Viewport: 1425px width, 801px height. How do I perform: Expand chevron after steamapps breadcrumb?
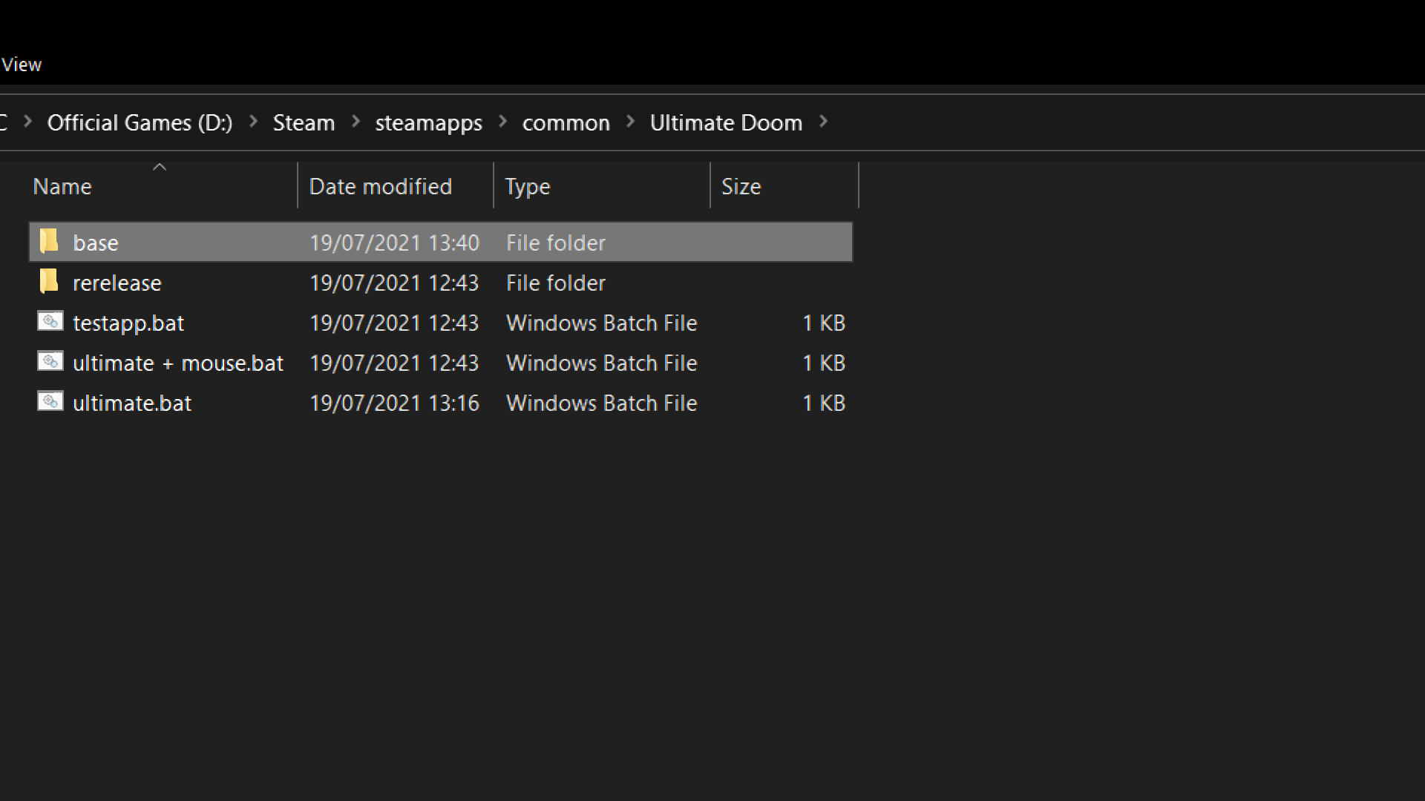502,122
